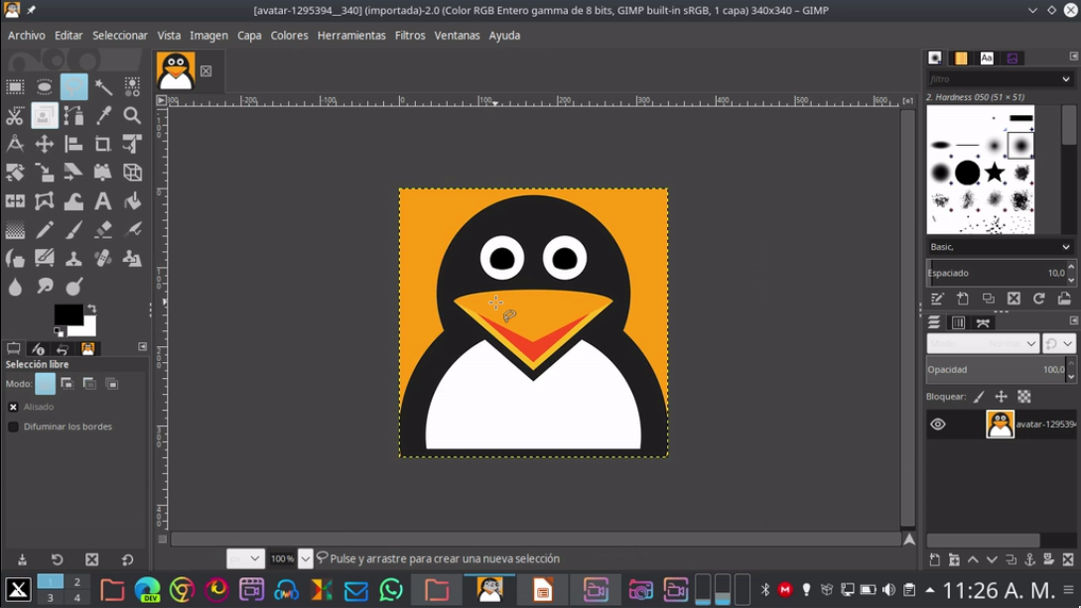Select the Fuzzy Select magic wand tool
1081x608 pixels.
click(103, 86)
